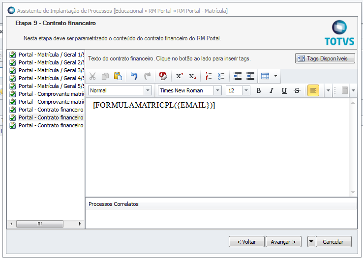Open the dropdown arrow beside Cancelar
This screenshot has width=363, height=260.
click(311, 242)
